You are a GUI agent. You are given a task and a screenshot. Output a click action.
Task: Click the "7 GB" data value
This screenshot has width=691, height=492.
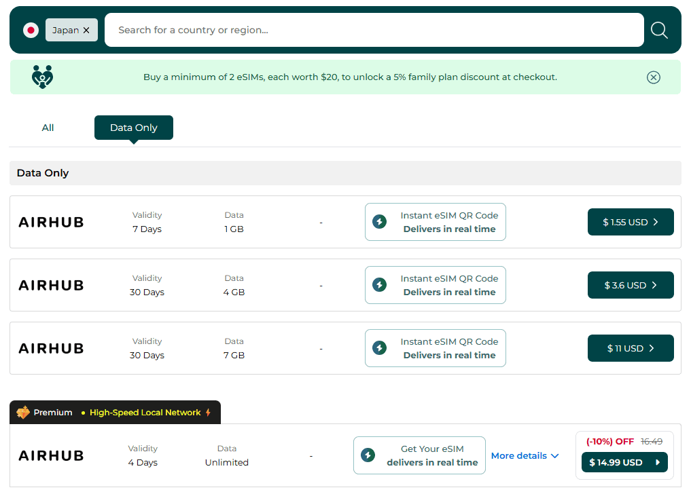[234, 355]
